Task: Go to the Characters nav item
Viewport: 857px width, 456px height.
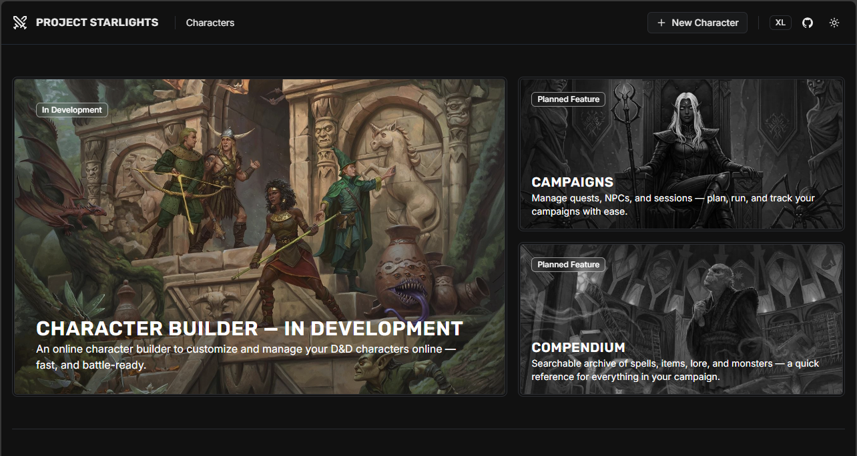Action: [210, 23]
